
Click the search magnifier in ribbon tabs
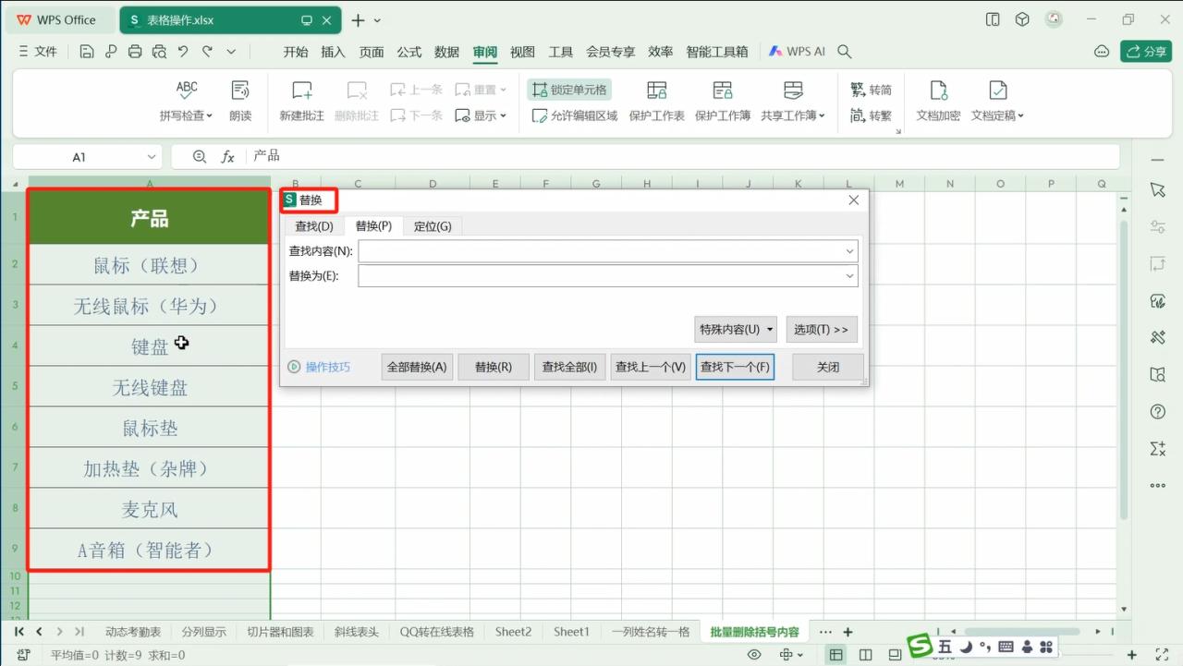pos(844,52)
